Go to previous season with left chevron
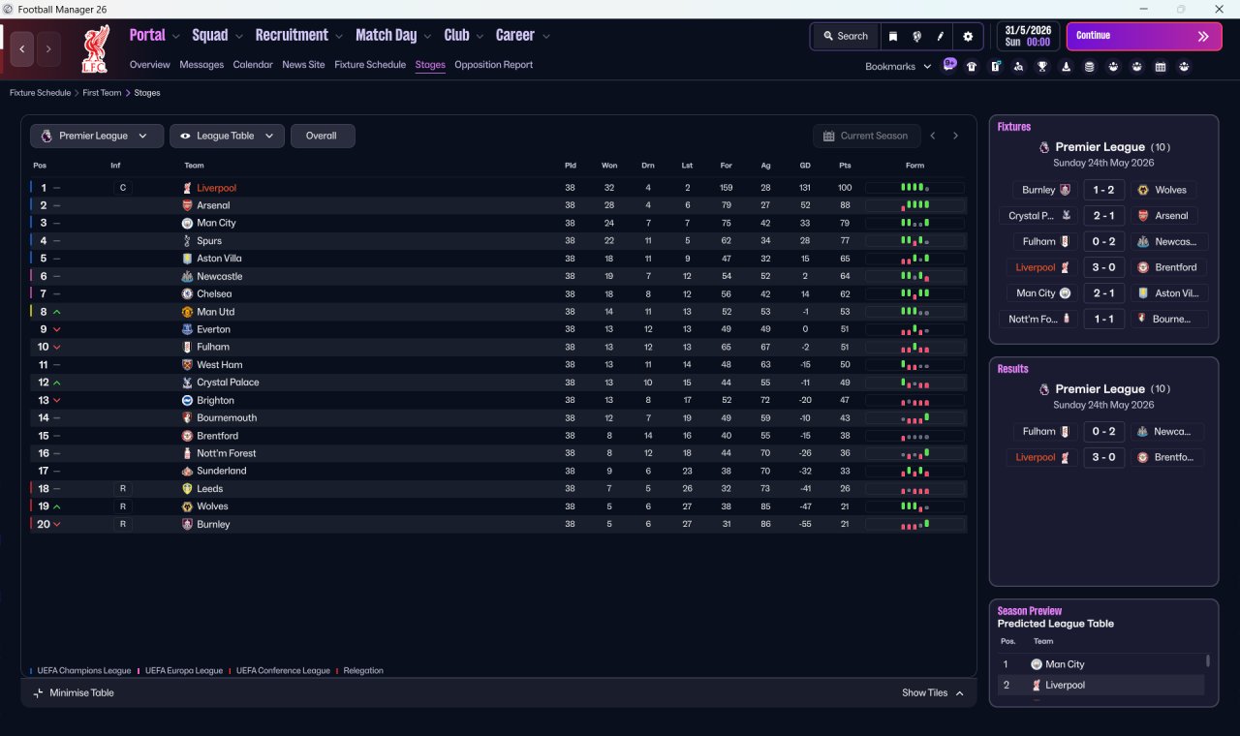This screenshot has height=736, width=1240. (x=933, y=136)
